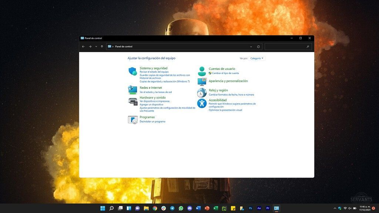Expand the address bar history dropdown
This screenshot has width=379, height=213.
(x=251, y=47)
